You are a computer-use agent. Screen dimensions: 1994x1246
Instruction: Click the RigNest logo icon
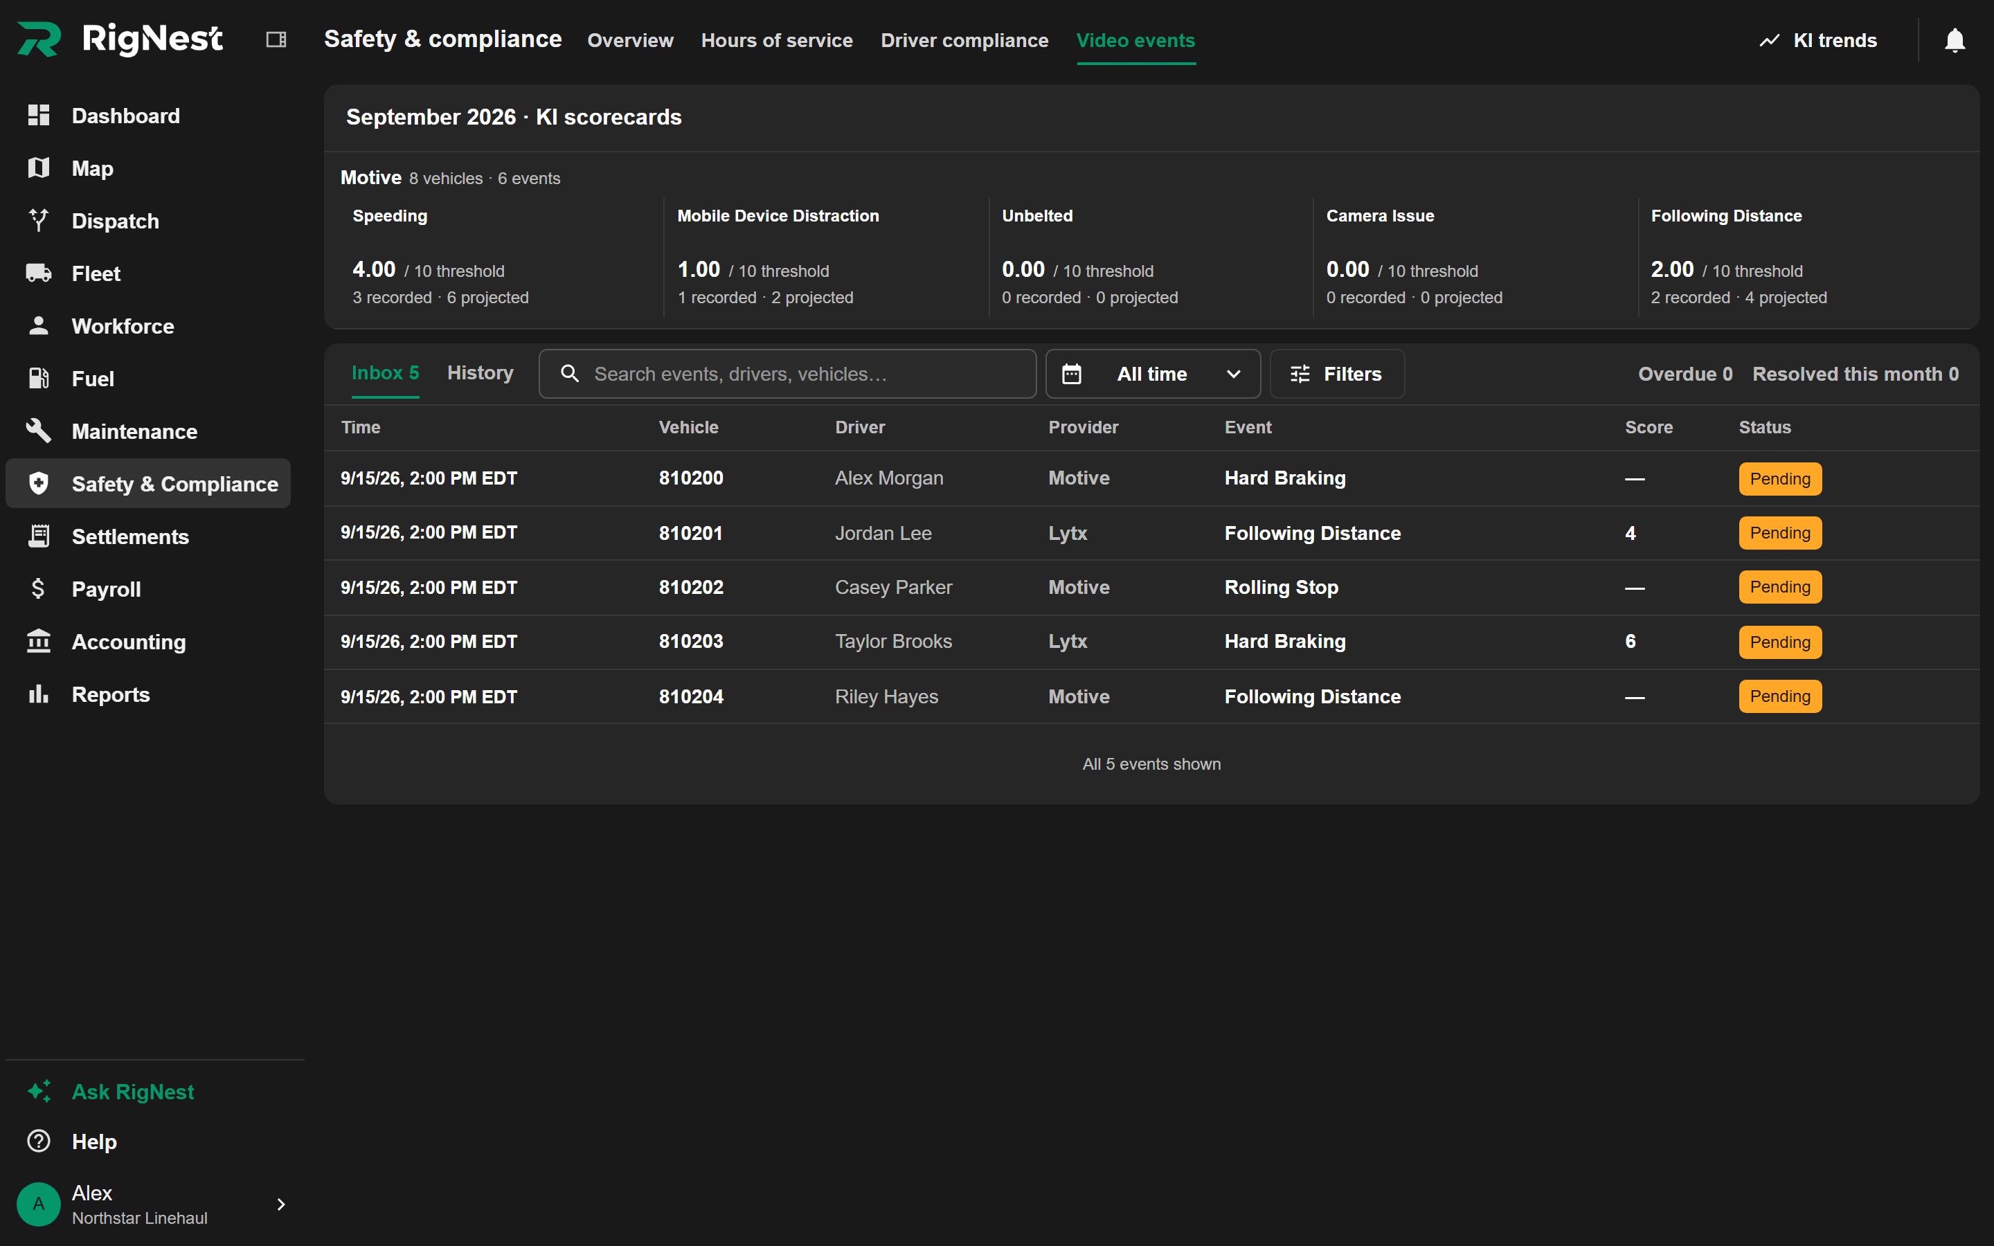(x=39, y=39)
